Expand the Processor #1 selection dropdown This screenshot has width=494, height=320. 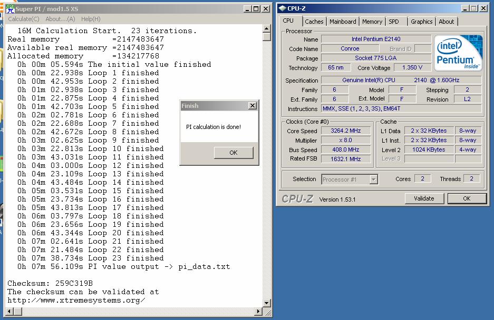tap(373, 179)
